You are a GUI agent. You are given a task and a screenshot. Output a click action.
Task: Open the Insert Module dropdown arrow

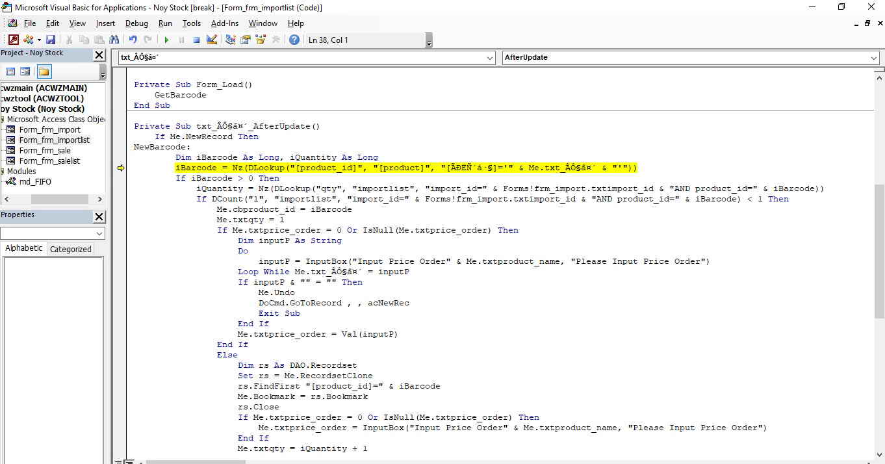(38, 40)
